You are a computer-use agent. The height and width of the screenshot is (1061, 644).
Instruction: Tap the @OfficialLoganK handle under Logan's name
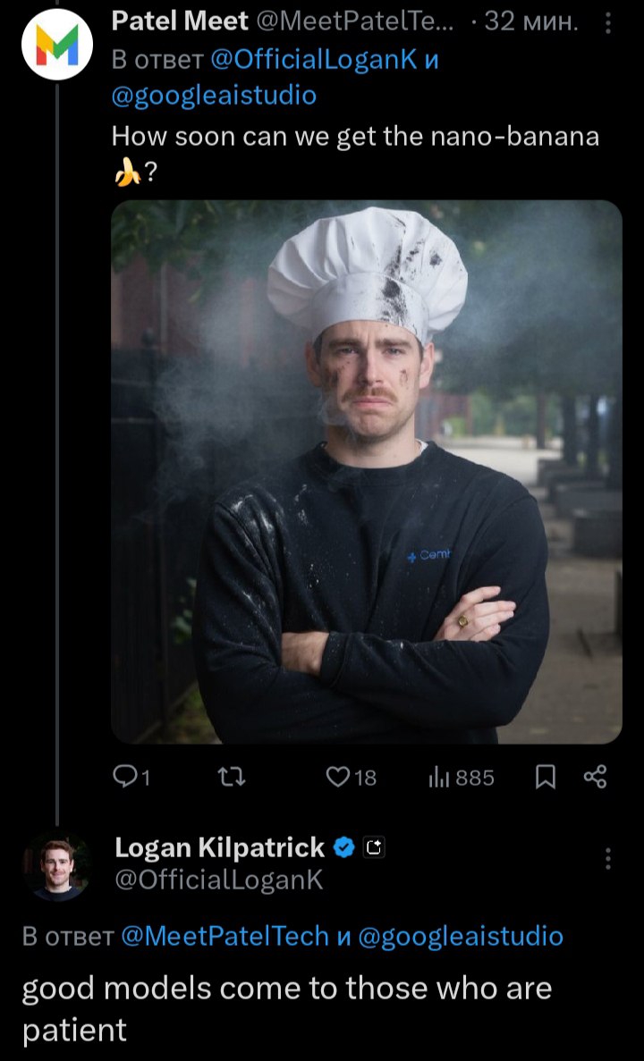click(x=219, y=880)
